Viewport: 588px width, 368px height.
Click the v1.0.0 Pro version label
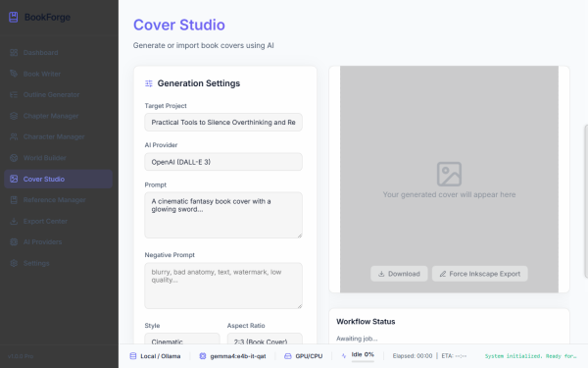tap(21, 356)
